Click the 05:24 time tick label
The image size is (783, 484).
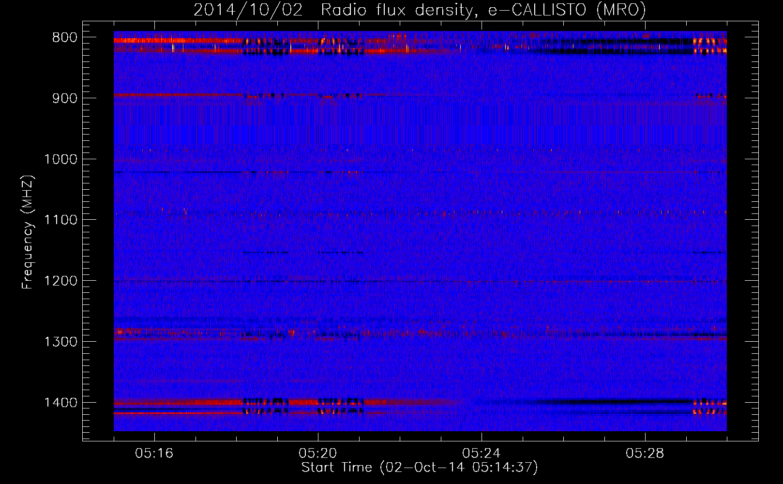point(482,454)
